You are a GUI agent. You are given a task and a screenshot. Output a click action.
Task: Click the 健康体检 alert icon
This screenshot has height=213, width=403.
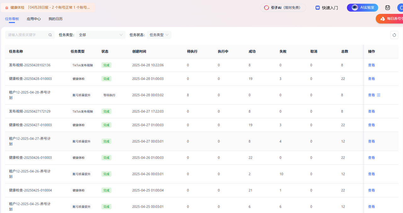tap(7, 8)
